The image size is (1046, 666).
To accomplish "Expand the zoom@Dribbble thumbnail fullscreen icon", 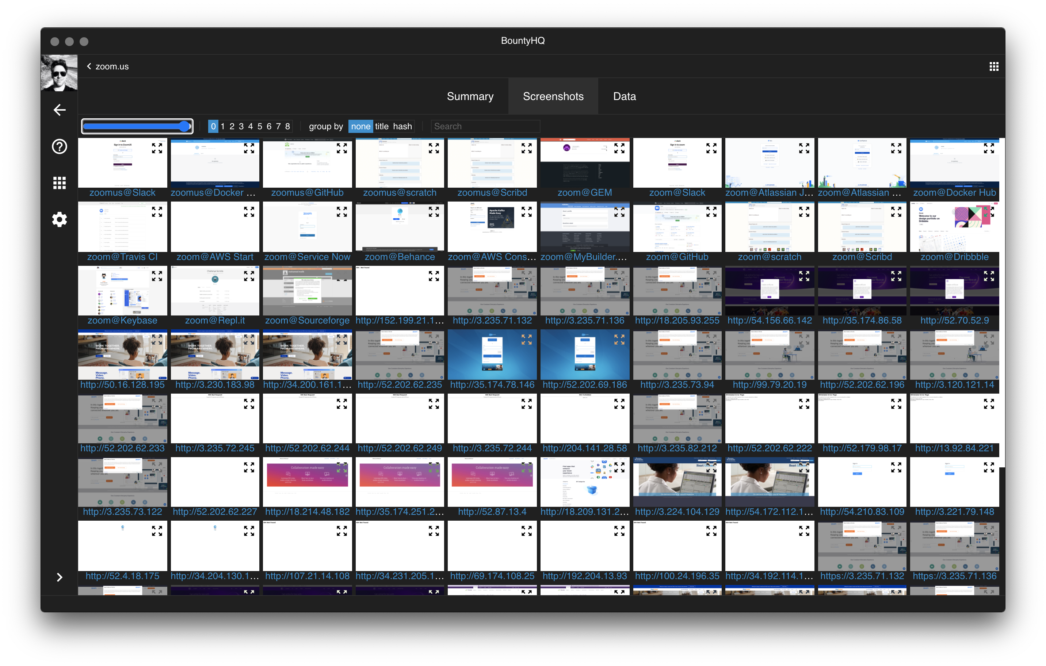I will coord(989,212).
